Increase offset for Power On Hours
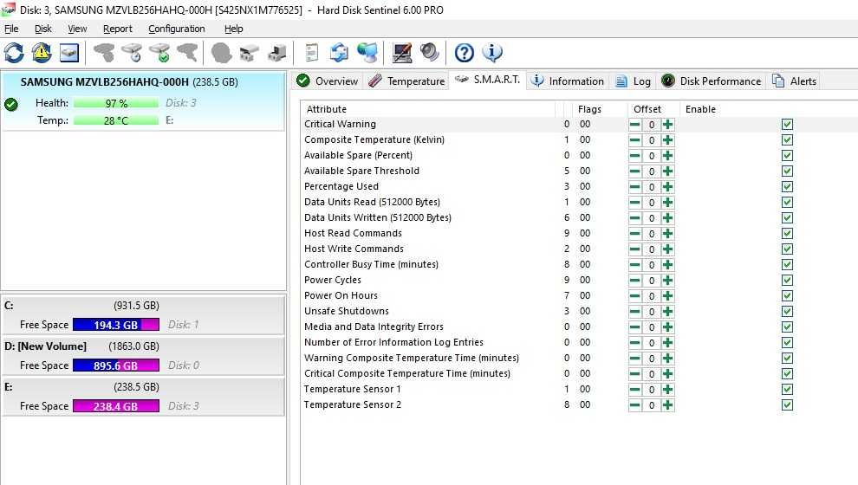The height and width of the screenshot is (485, 858). 667,296
